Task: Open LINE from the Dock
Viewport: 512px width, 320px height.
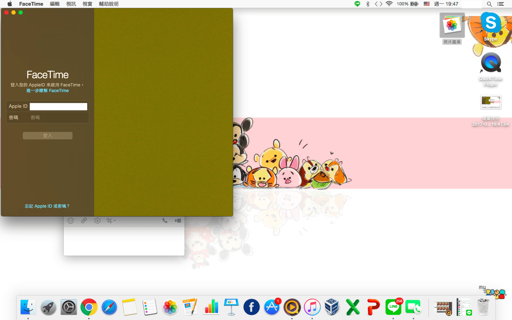Action: [x=393, y=307]
